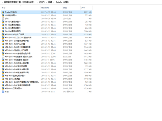Click date 2016-5-13 20:04
Screen dimensions: 162x121
49,56
